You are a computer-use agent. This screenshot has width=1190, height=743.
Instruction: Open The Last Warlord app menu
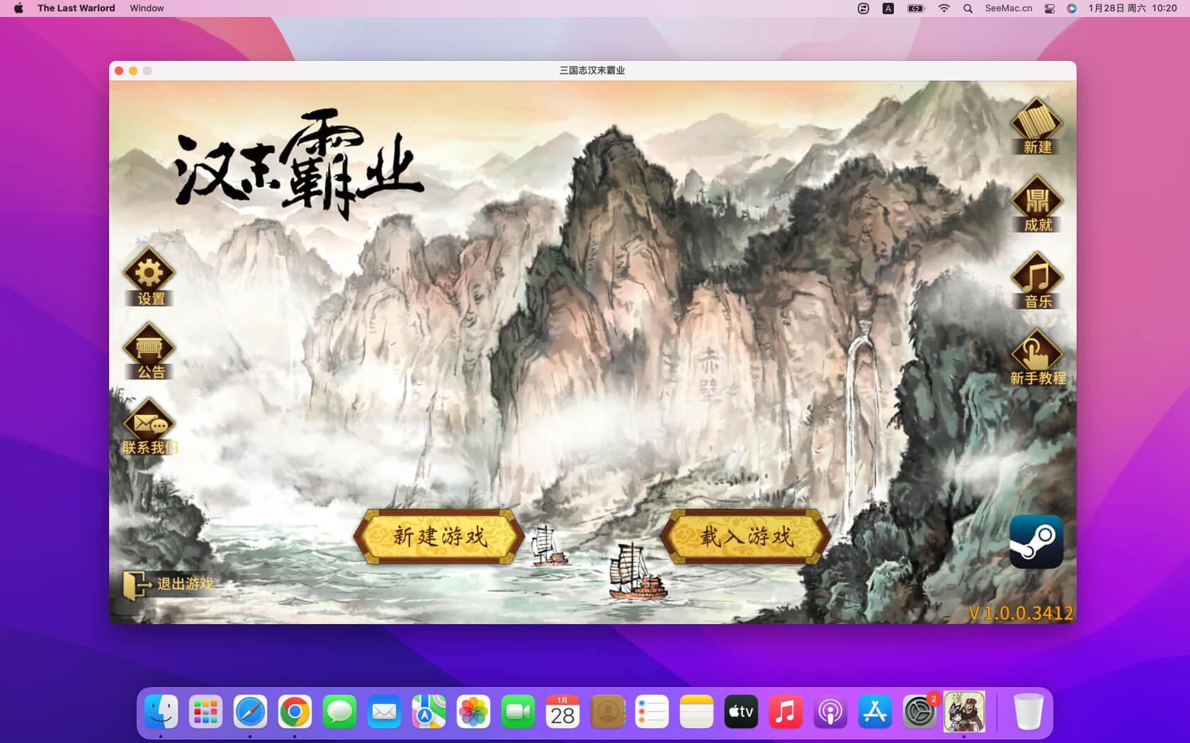click(76, 8)
